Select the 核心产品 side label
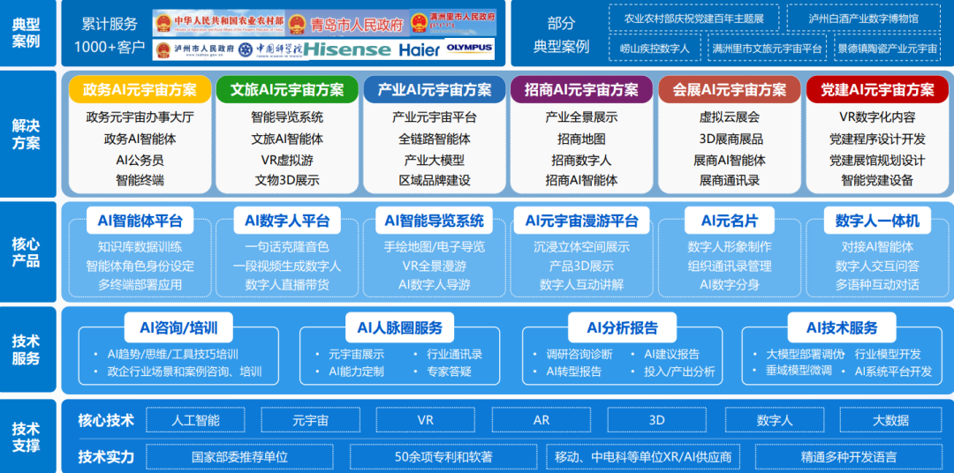 point(26,252)
